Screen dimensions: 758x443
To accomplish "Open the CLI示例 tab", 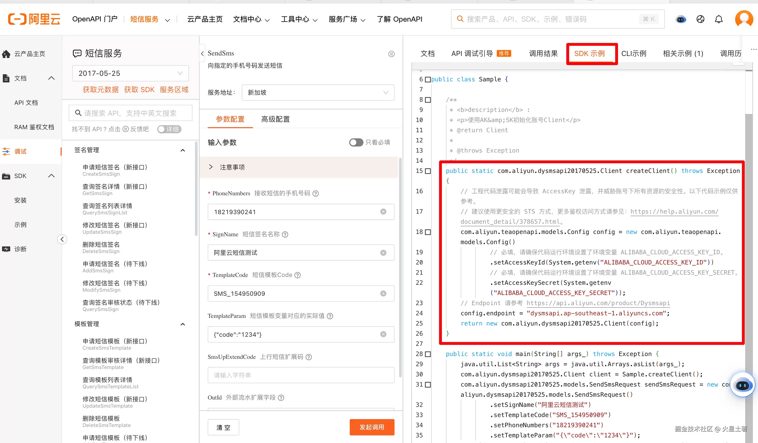I will (634, 54).
